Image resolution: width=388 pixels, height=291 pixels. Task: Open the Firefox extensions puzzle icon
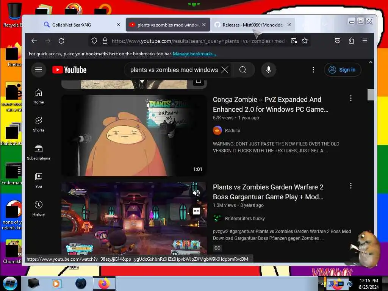351,41
